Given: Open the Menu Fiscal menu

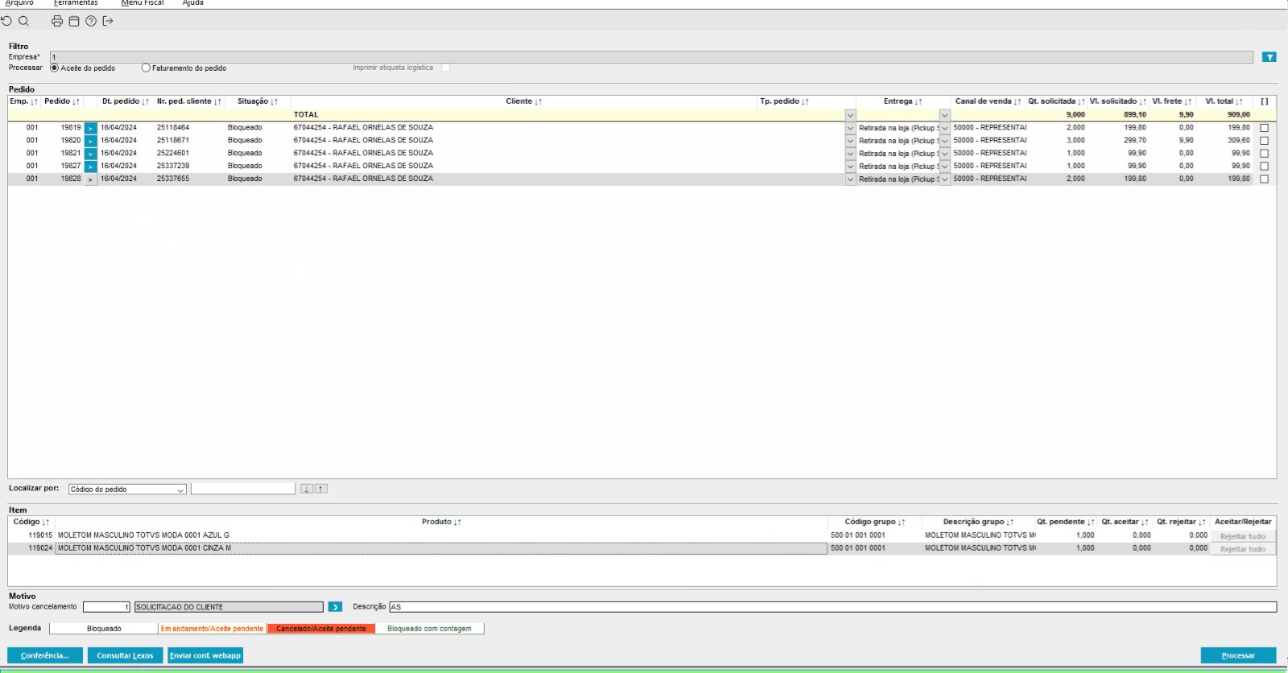Looking at the screenshot, I should pos(142,3).
